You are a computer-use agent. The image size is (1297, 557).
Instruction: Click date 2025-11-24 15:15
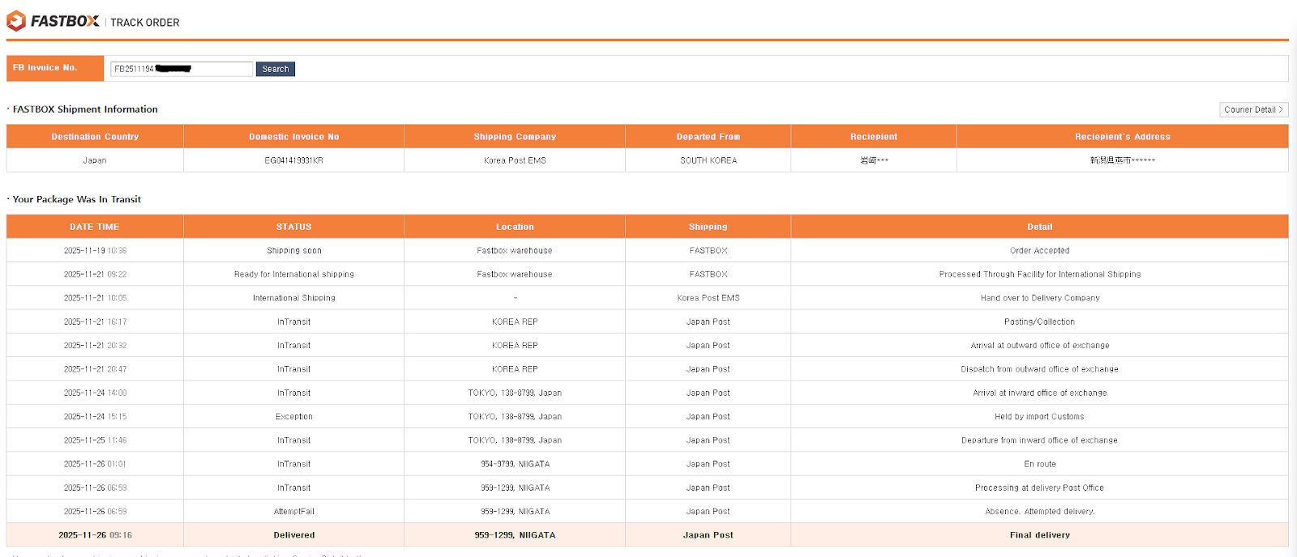tap(95, 417)
